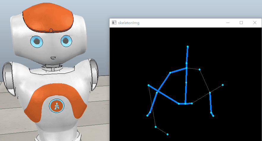
Task: Click the orange head cap of robot
Action: tap(48, 18)
